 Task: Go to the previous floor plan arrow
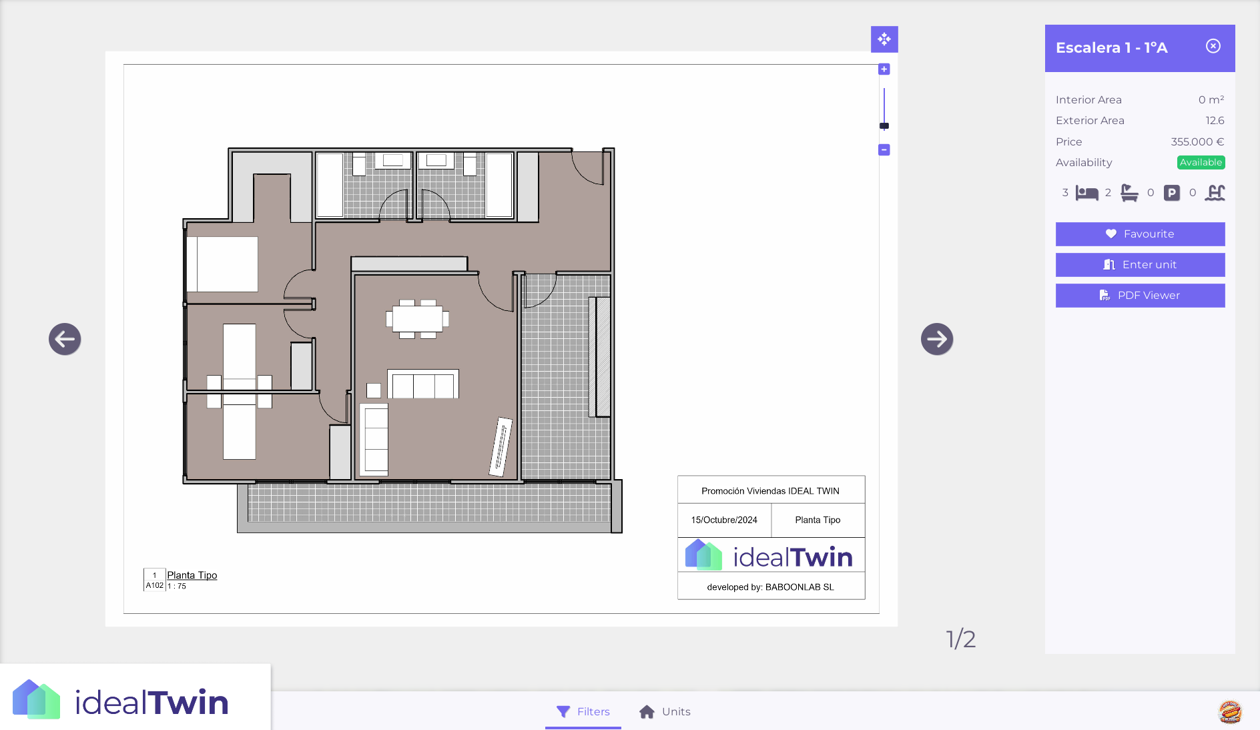tap(65, 339)
